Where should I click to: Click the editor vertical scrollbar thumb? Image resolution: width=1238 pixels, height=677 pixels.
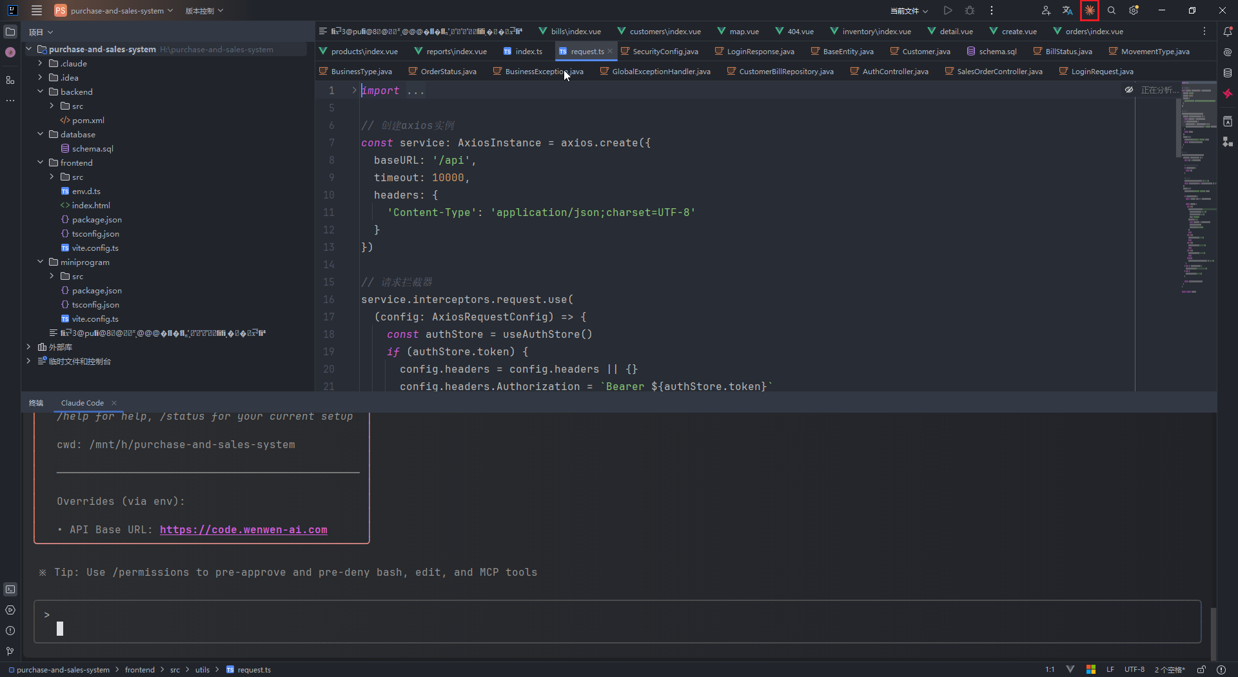point(1178,128)
